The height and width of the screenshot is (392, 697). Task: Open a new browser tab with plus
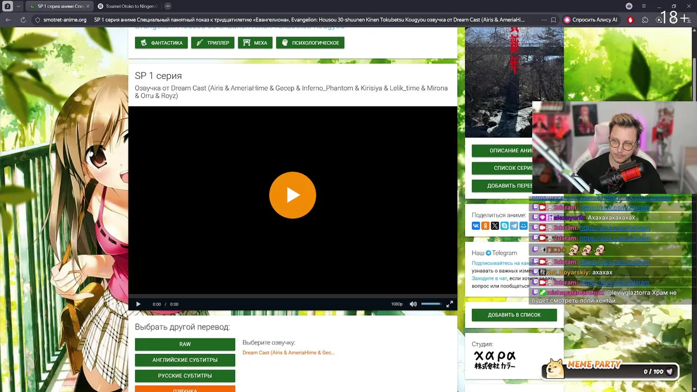click(x=168, y=6)
